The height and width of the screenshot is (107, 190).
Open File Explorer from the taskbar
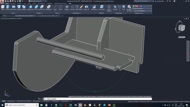click(42, 105)
